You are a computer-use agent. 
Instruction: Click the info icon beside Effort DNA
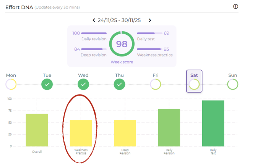(x=236, y=6)
